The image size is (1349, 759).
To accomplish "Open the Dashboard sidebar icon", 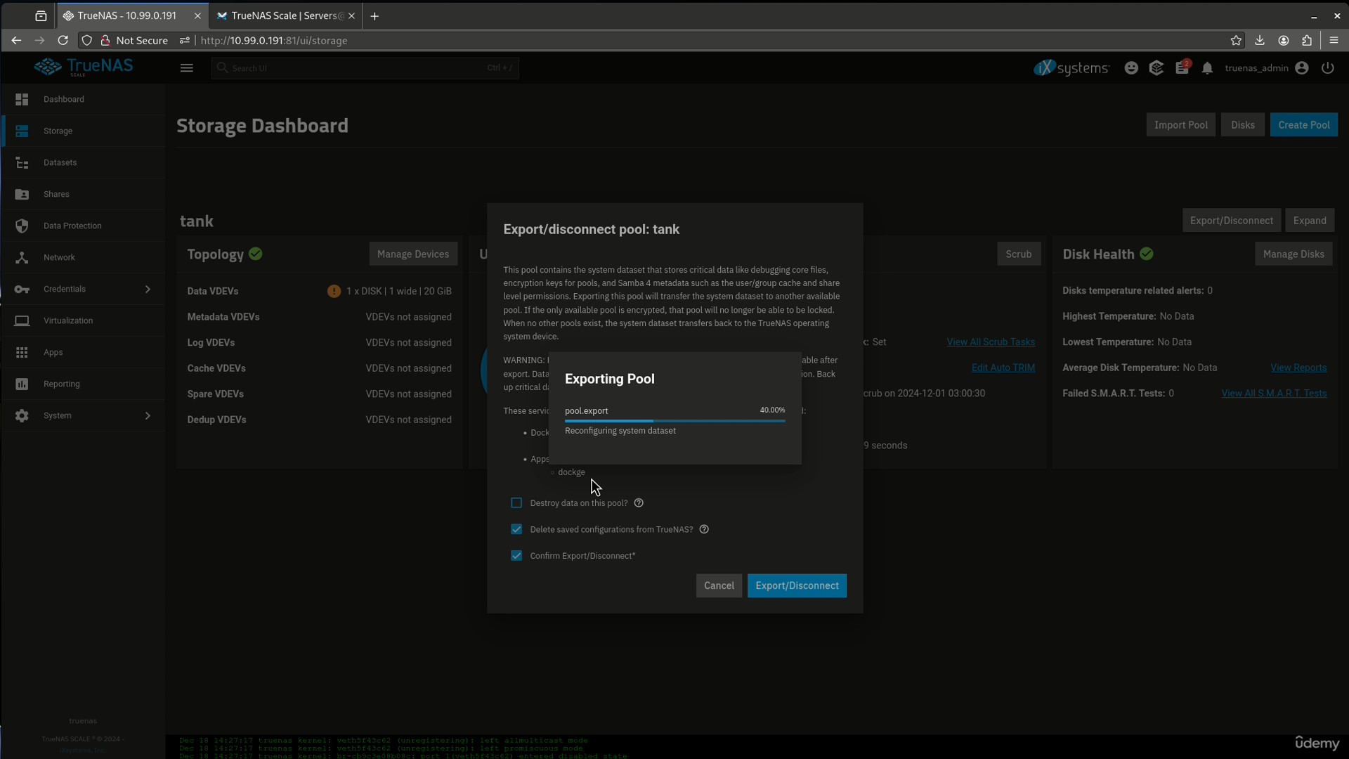I will (22, 99).
